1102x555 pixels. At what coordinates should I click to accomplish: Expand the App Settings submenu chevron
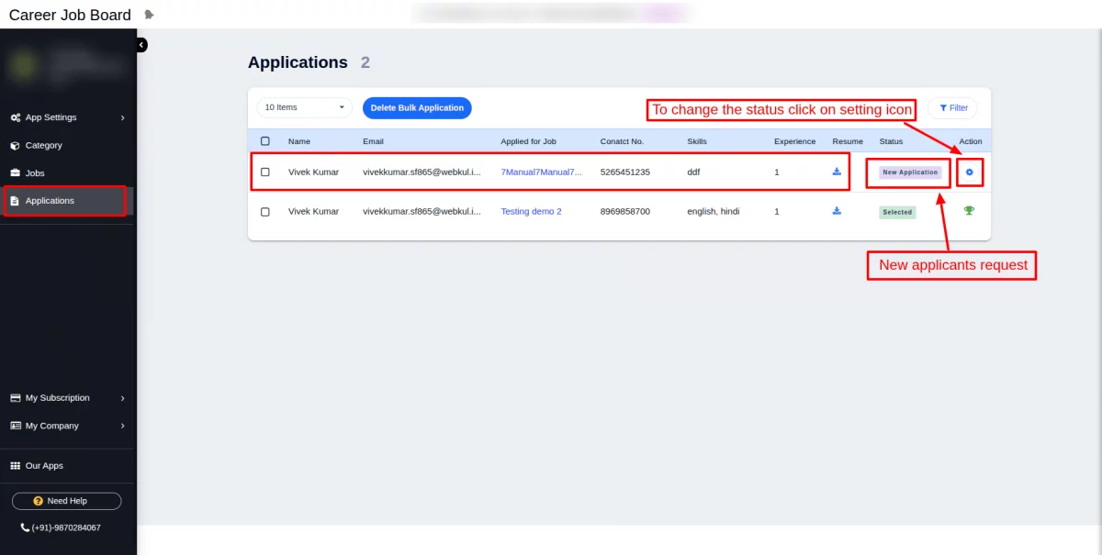pos(122,117)
